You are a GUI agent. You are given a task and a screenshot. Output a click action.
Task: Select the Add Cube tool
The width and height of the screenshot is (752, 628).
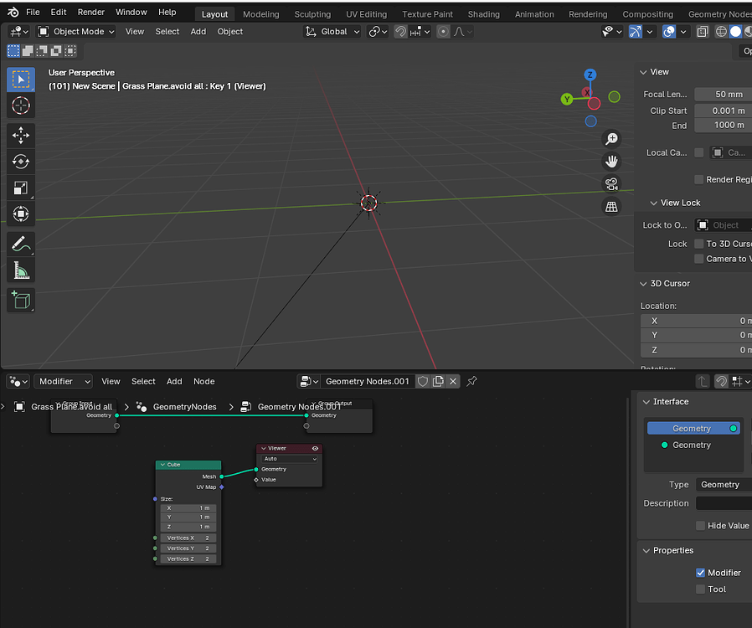point(21,300)
